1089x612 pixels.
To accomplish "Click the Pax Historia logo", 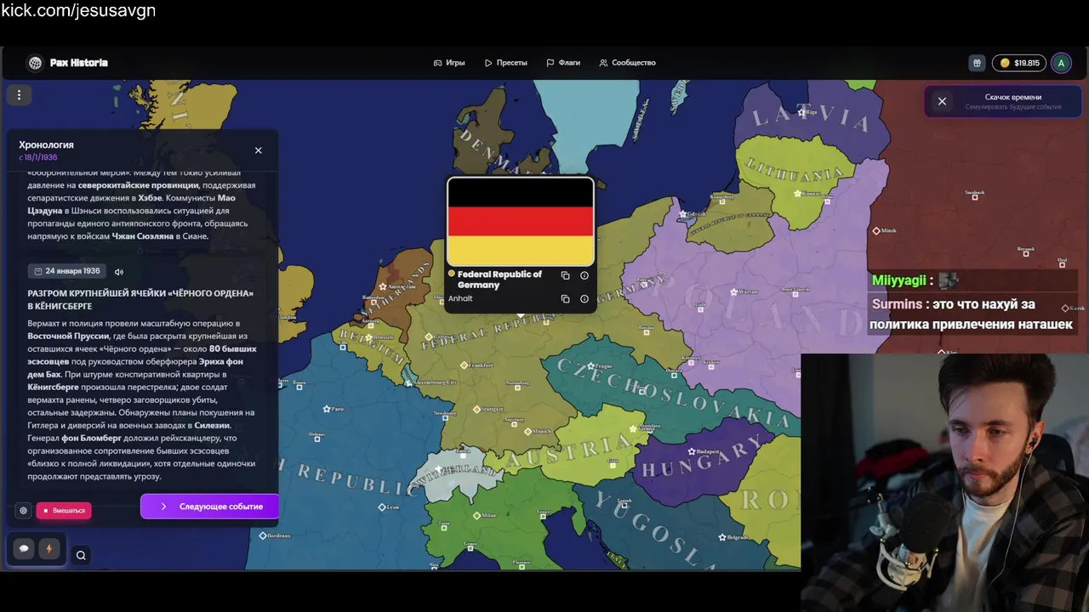I will (67, 63).
